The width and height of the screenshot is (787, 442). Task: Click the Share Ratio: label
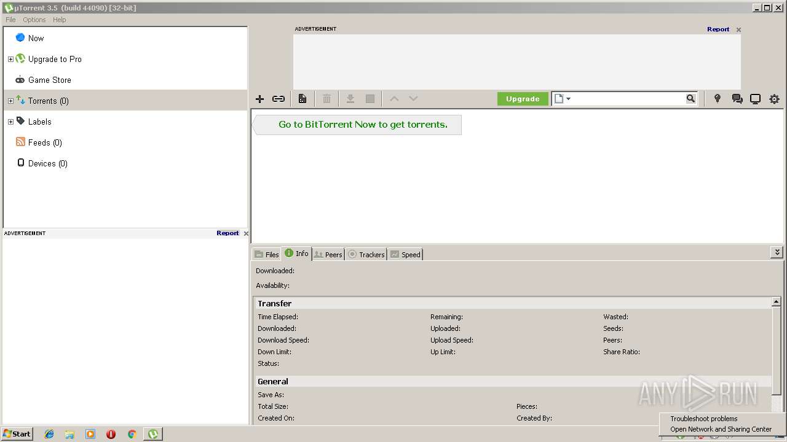622,352
